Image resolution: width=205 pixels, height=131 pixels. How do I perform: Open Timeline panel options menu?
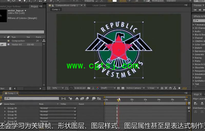[x=186, y=93]
